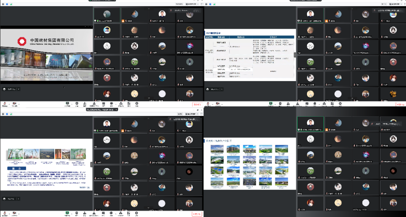The image size is (406, 217).
Task: Open Chat in the CNBM logo slide meeting toolbar
Action: point(103,104)
